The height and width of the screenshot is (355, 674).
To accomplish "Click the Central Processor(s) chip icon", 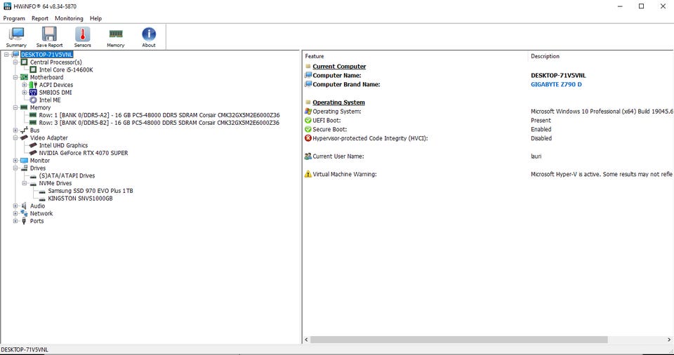I will 24,62.
